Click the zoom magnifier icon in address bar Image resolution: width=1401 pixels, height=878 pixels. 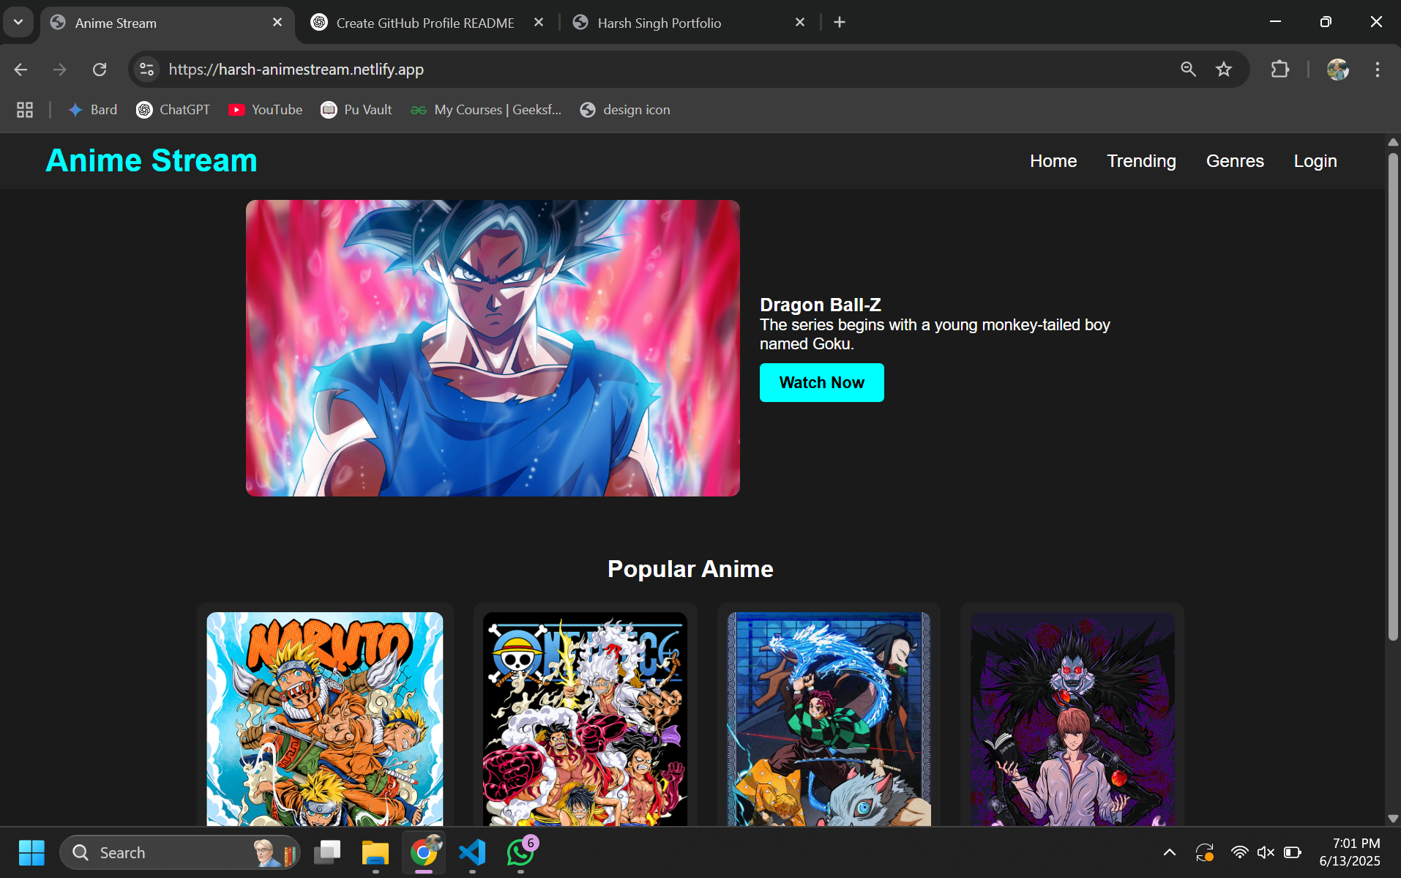[1188, 70]
